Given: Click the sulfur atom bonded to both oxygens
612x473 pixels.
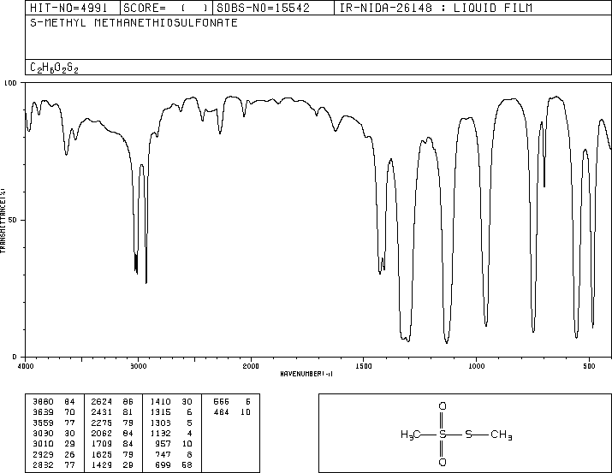Looking at the screenshot, I should click(x=443, y=435).
